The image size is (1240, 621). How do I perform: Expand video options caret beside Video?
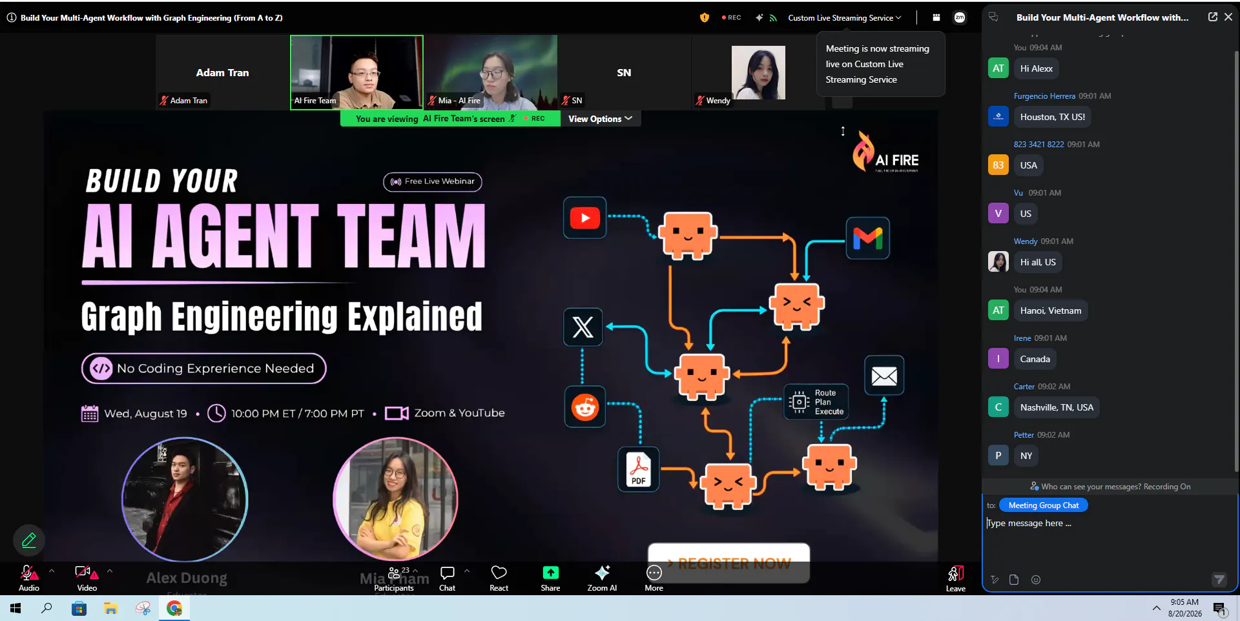pyautogui.click(x=110, y=571)
